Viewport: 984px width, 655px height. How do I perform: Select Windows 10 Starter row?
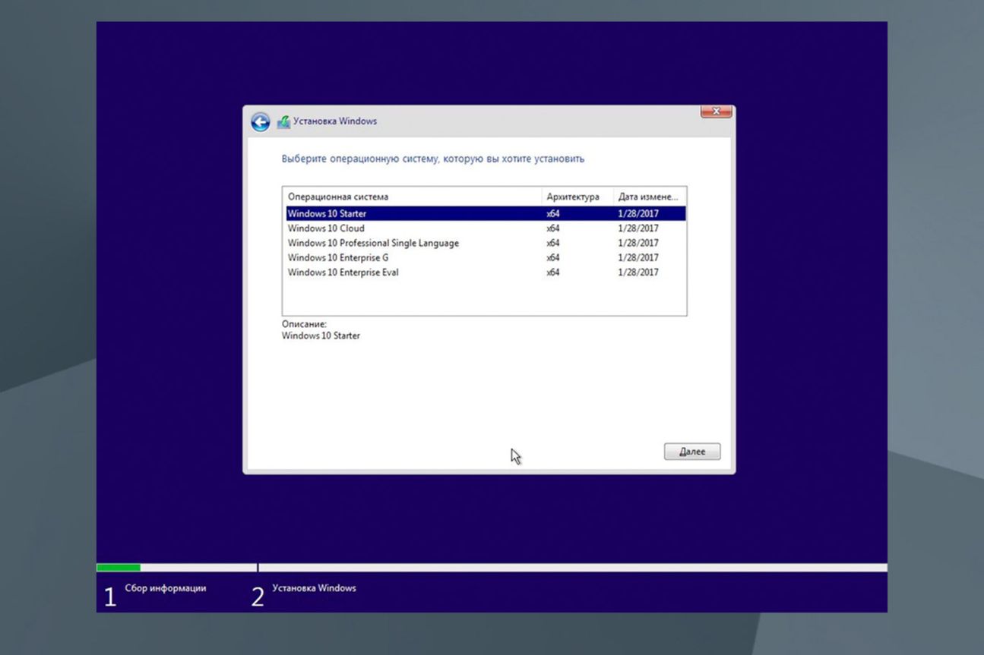pos(486,214)
